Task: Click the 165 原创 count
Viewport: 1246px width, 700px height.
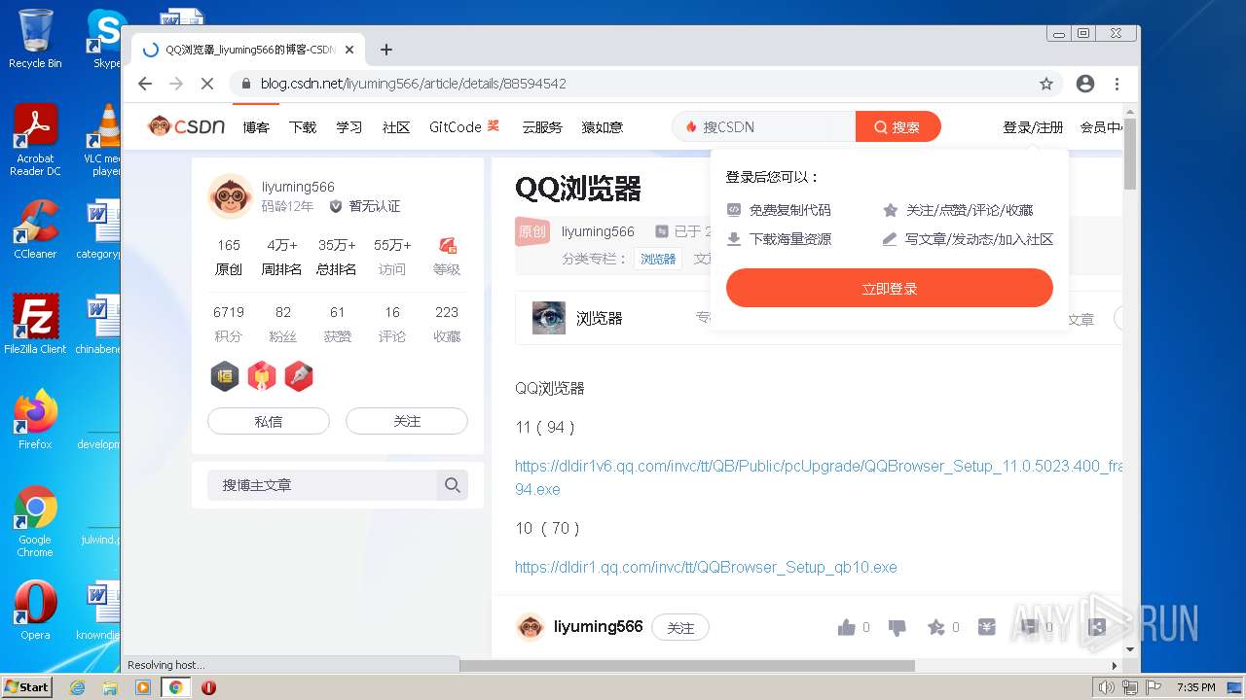Action: pos(229,257)
